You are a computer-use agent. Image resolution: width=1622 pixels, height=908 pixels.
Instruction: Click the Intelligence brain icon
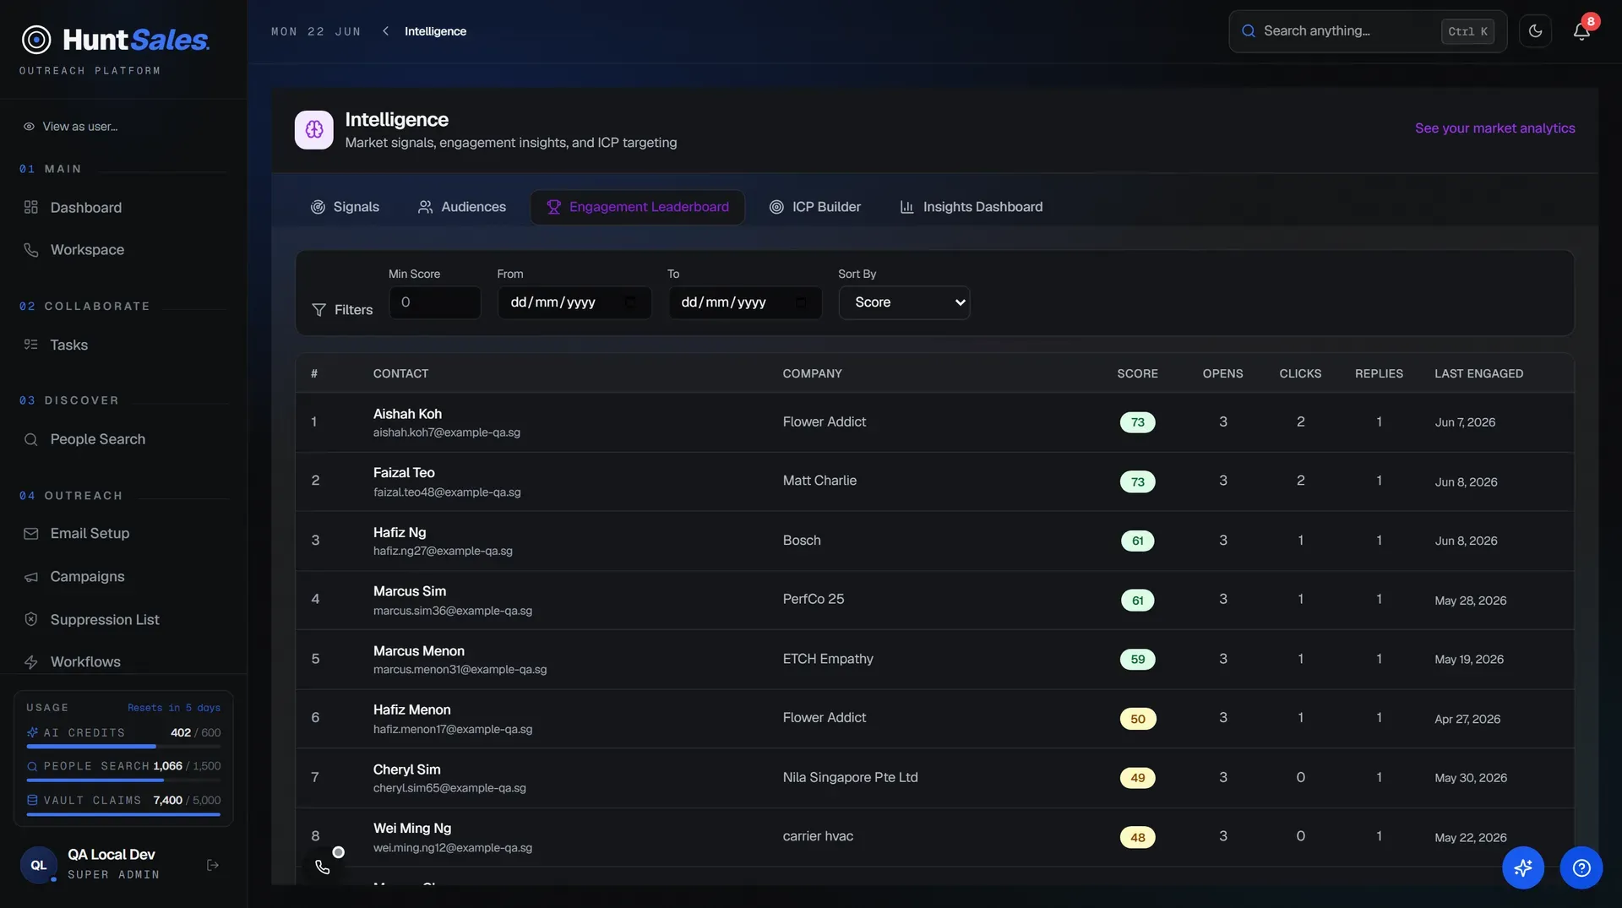(x=314, y=129)
